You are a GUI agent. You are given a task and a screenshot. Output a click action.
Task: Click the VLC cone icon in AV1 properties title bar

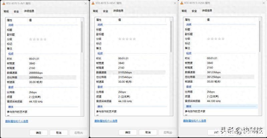(4, 3)
